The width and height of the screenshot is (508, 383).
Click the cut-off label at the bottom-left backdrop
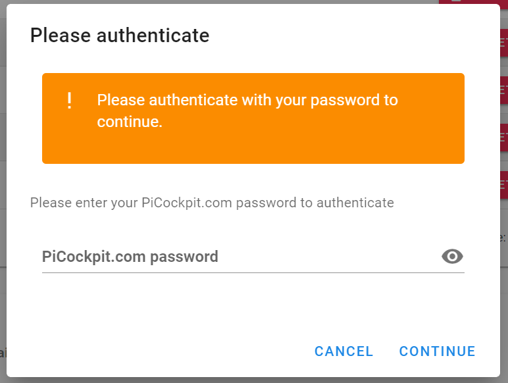pos(3,353)
